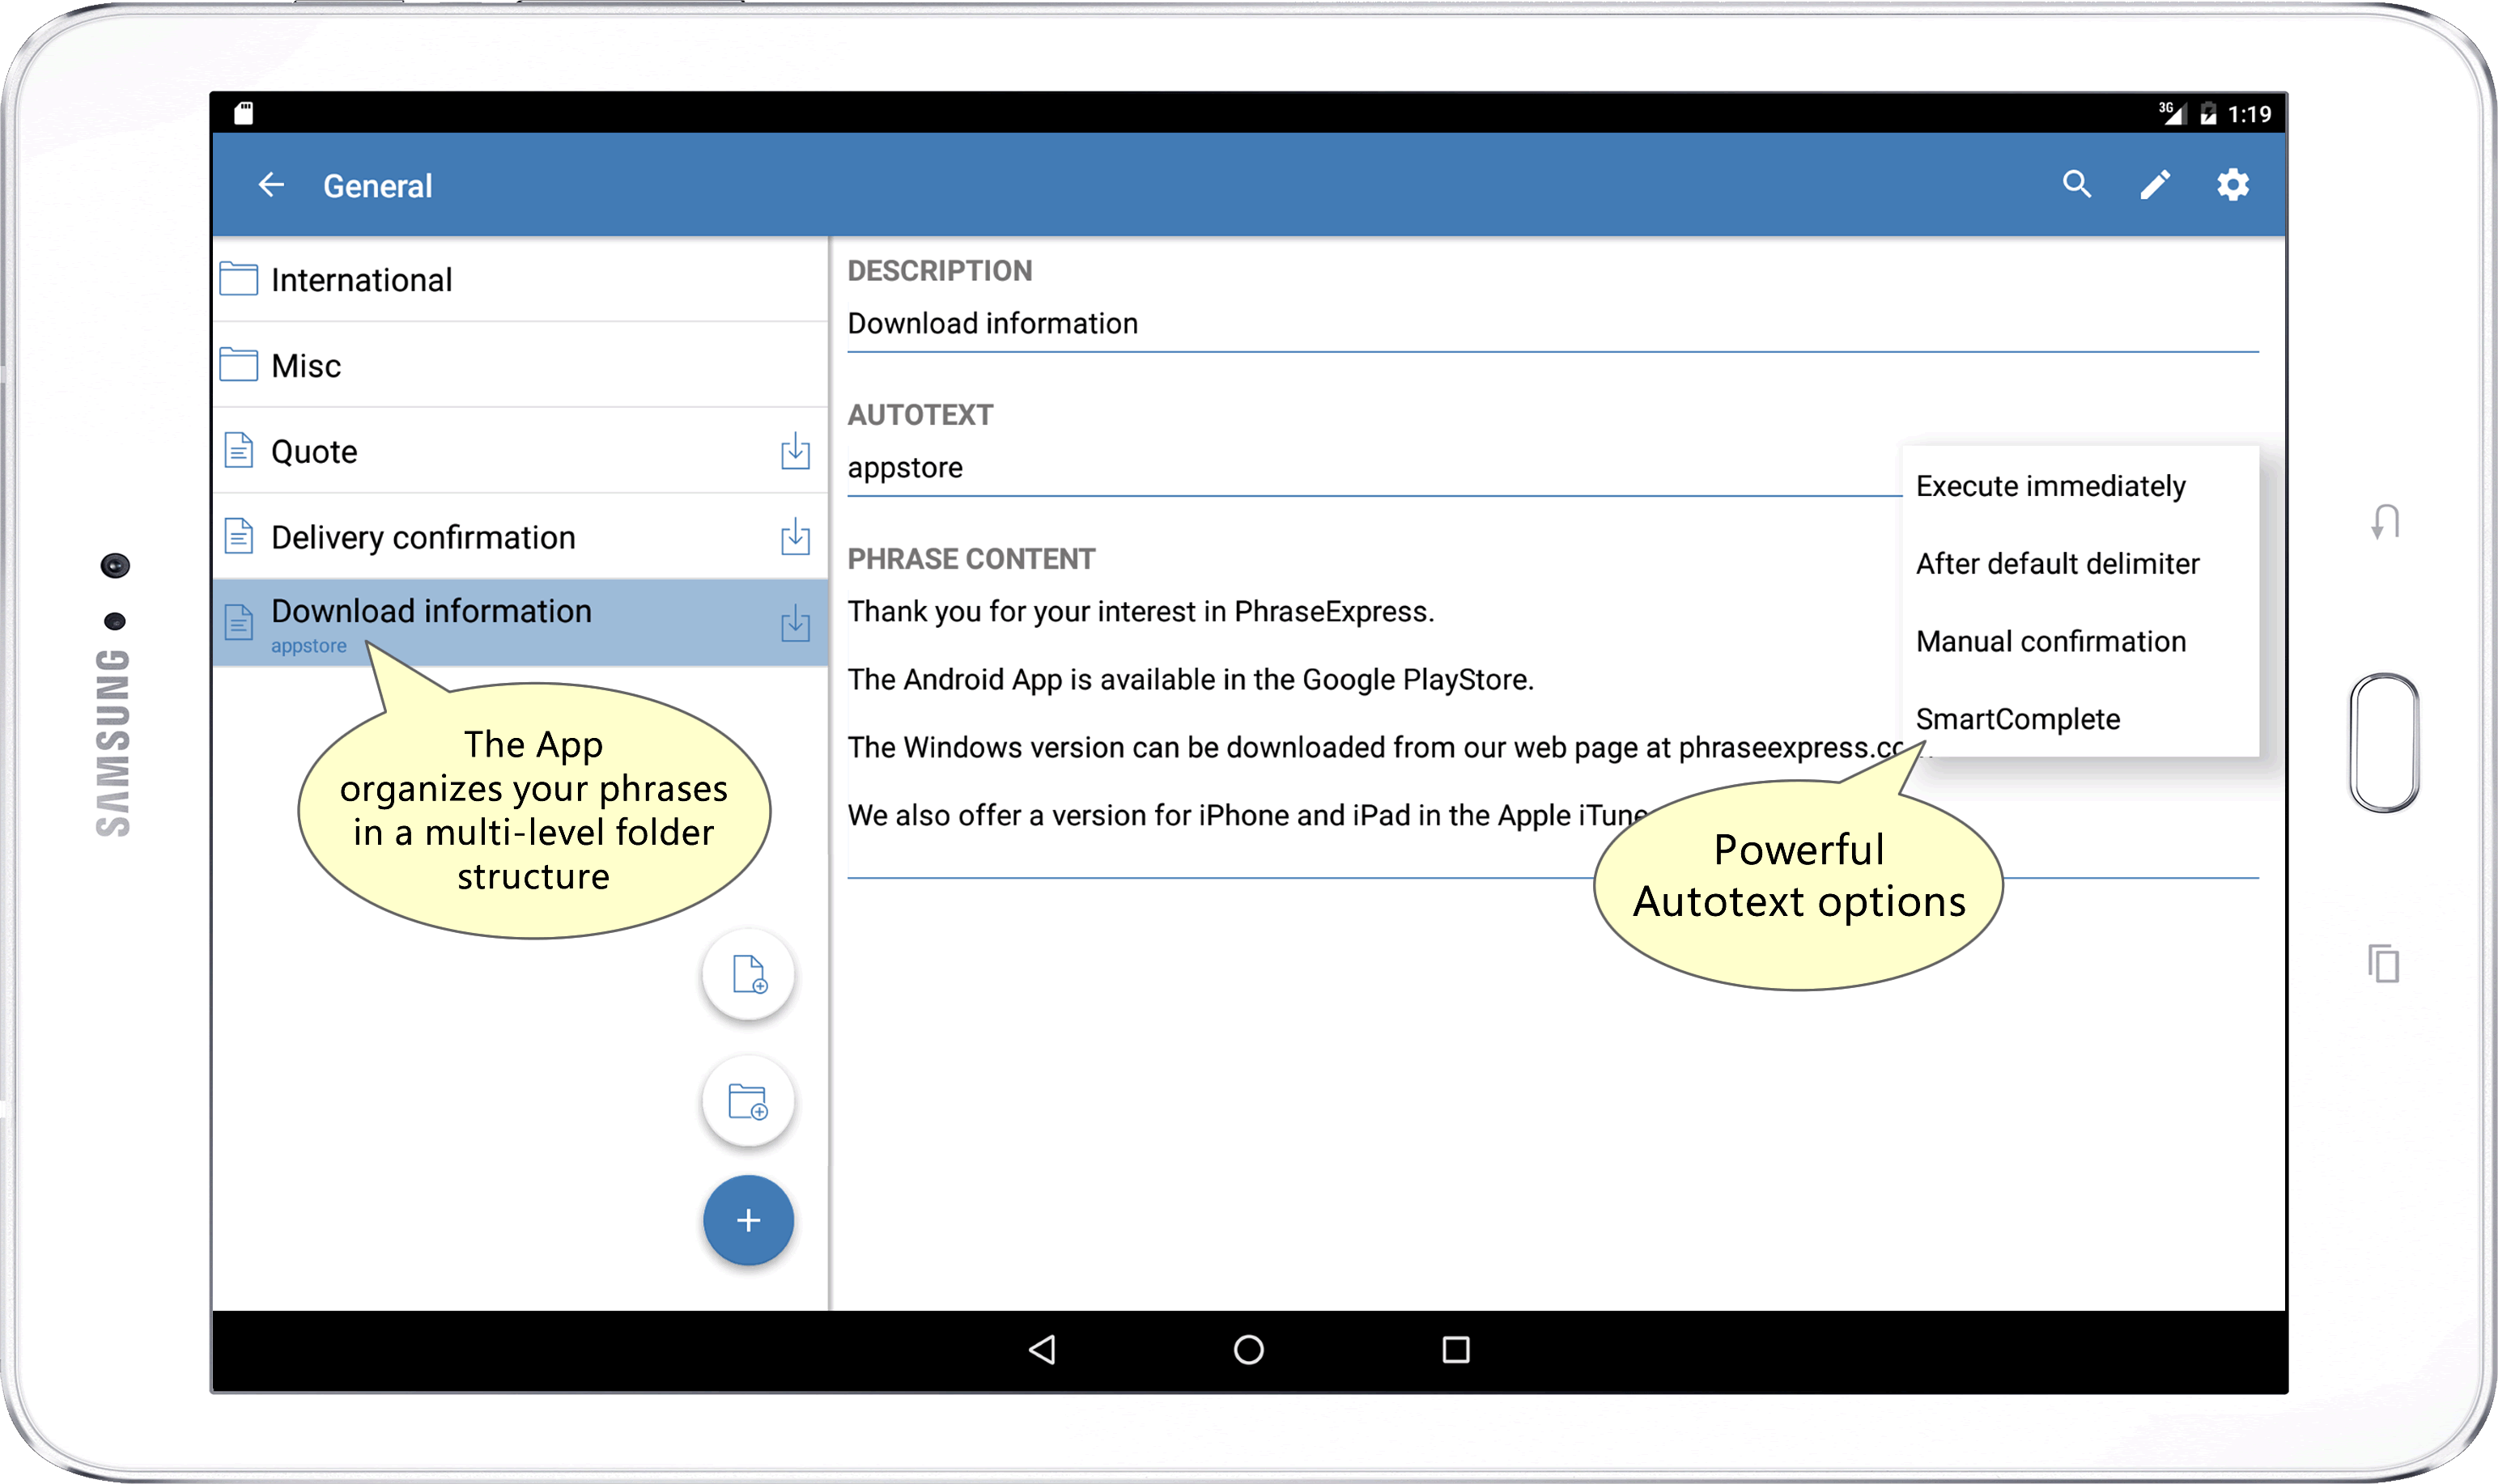Tap the battery status icon
The height and width of the screenshot is (1484, 2498).
tap(2208, 113)
